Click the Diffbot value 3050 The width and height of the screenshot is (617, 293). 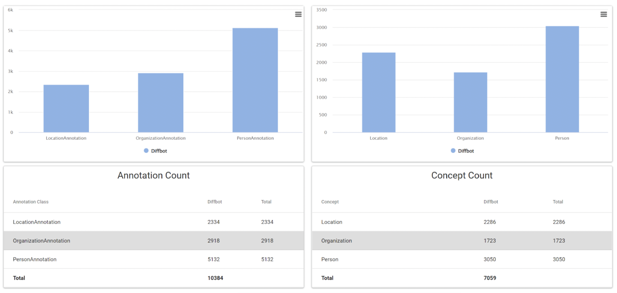(x=489, y=259)
